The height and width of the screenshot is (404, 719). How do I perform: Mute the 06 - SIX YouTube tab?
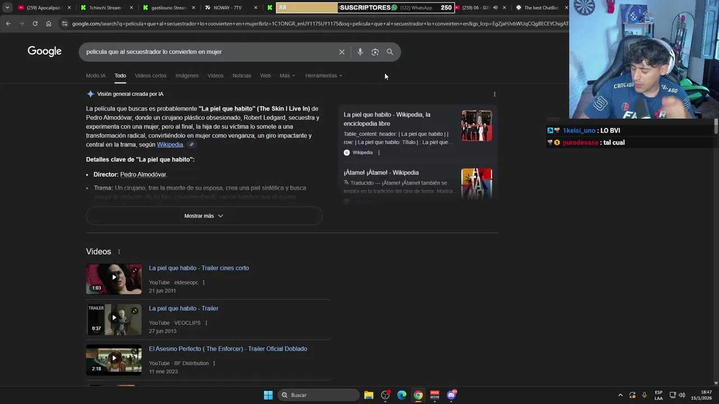coord(495,8)
